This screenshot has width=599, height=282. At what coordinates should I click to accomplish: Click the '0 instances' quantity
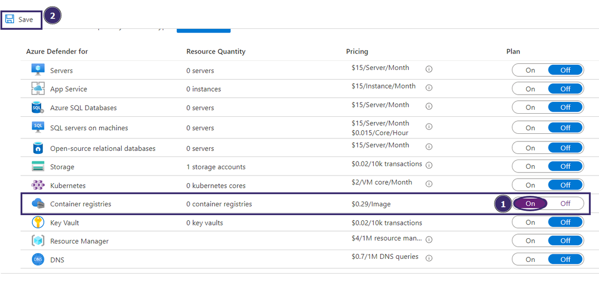tap(203, 89)
